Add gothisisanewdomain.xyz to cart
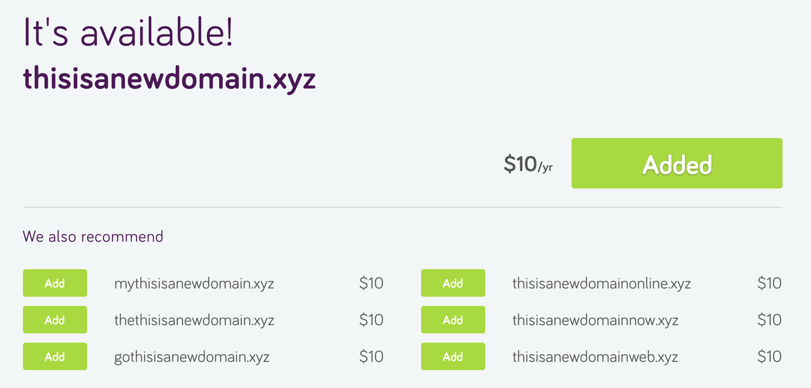Viewport: 811px width, 388px height. tap(55, 356)
